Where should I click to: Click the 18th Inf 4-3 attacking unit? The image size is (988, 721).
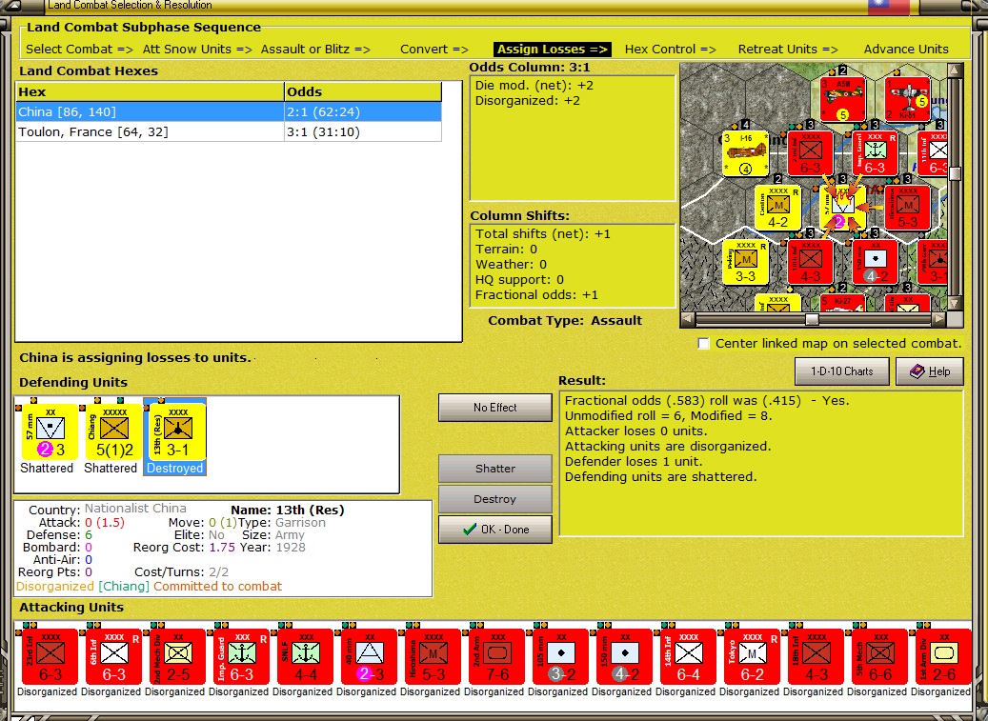817,656
